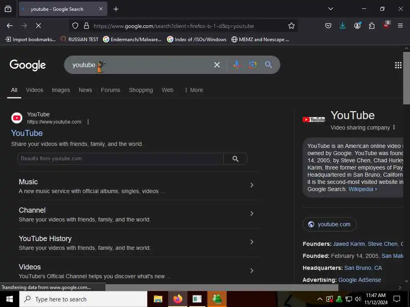Open Steve Chen founder link
The height and width of the screenshot is (307, 410).
(382, 244)
